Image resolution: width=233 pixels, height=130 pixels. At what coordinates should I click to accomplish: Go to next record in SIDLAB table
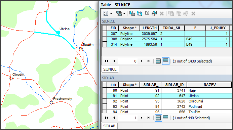click(142, 118)
